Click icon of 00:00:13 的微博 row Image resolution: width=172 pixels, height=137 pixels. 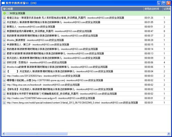4,54
